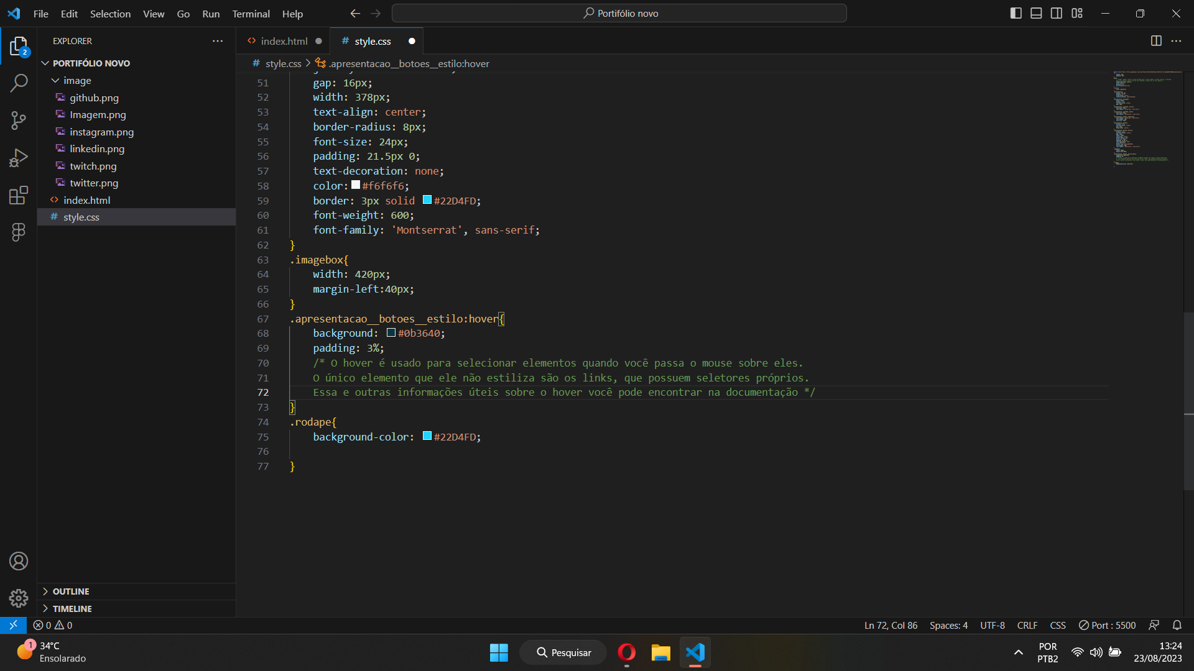This screenshot has height=671, width=1194.
Task: Open the Explorer view in activity bar
Action: point(19,47)
